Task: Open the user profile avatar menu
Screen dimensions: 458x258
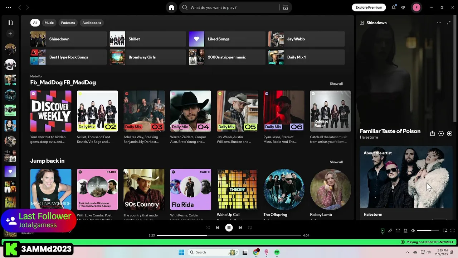Action: click(x=416, y=7)
